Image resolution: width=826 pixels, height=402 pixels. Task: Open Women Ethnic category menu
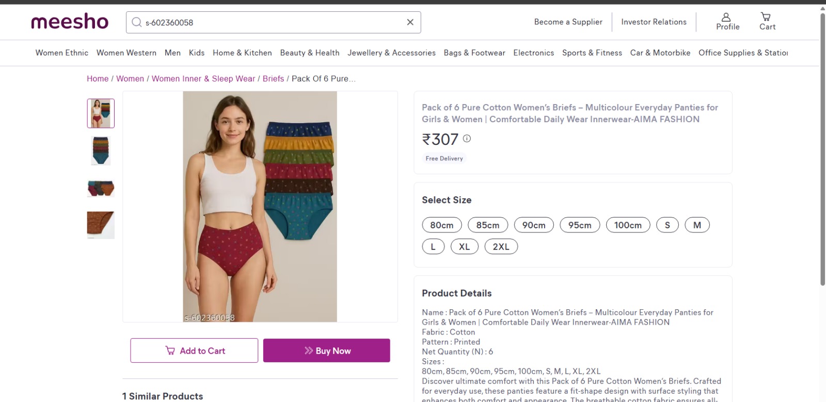[62, 53]
